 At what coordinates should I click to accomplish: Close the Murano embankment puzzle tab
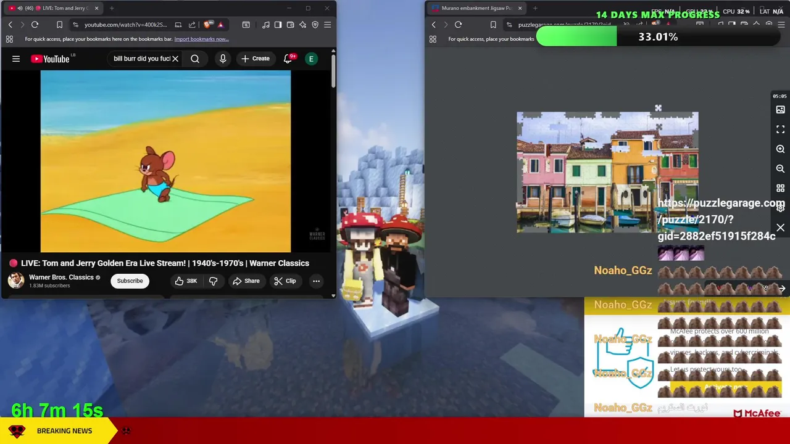click(520, 8)
